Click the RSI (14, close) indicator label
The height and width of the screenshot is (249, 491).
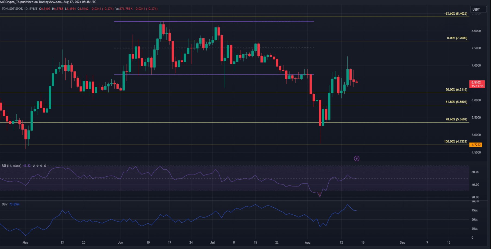[x=11, y=166]
